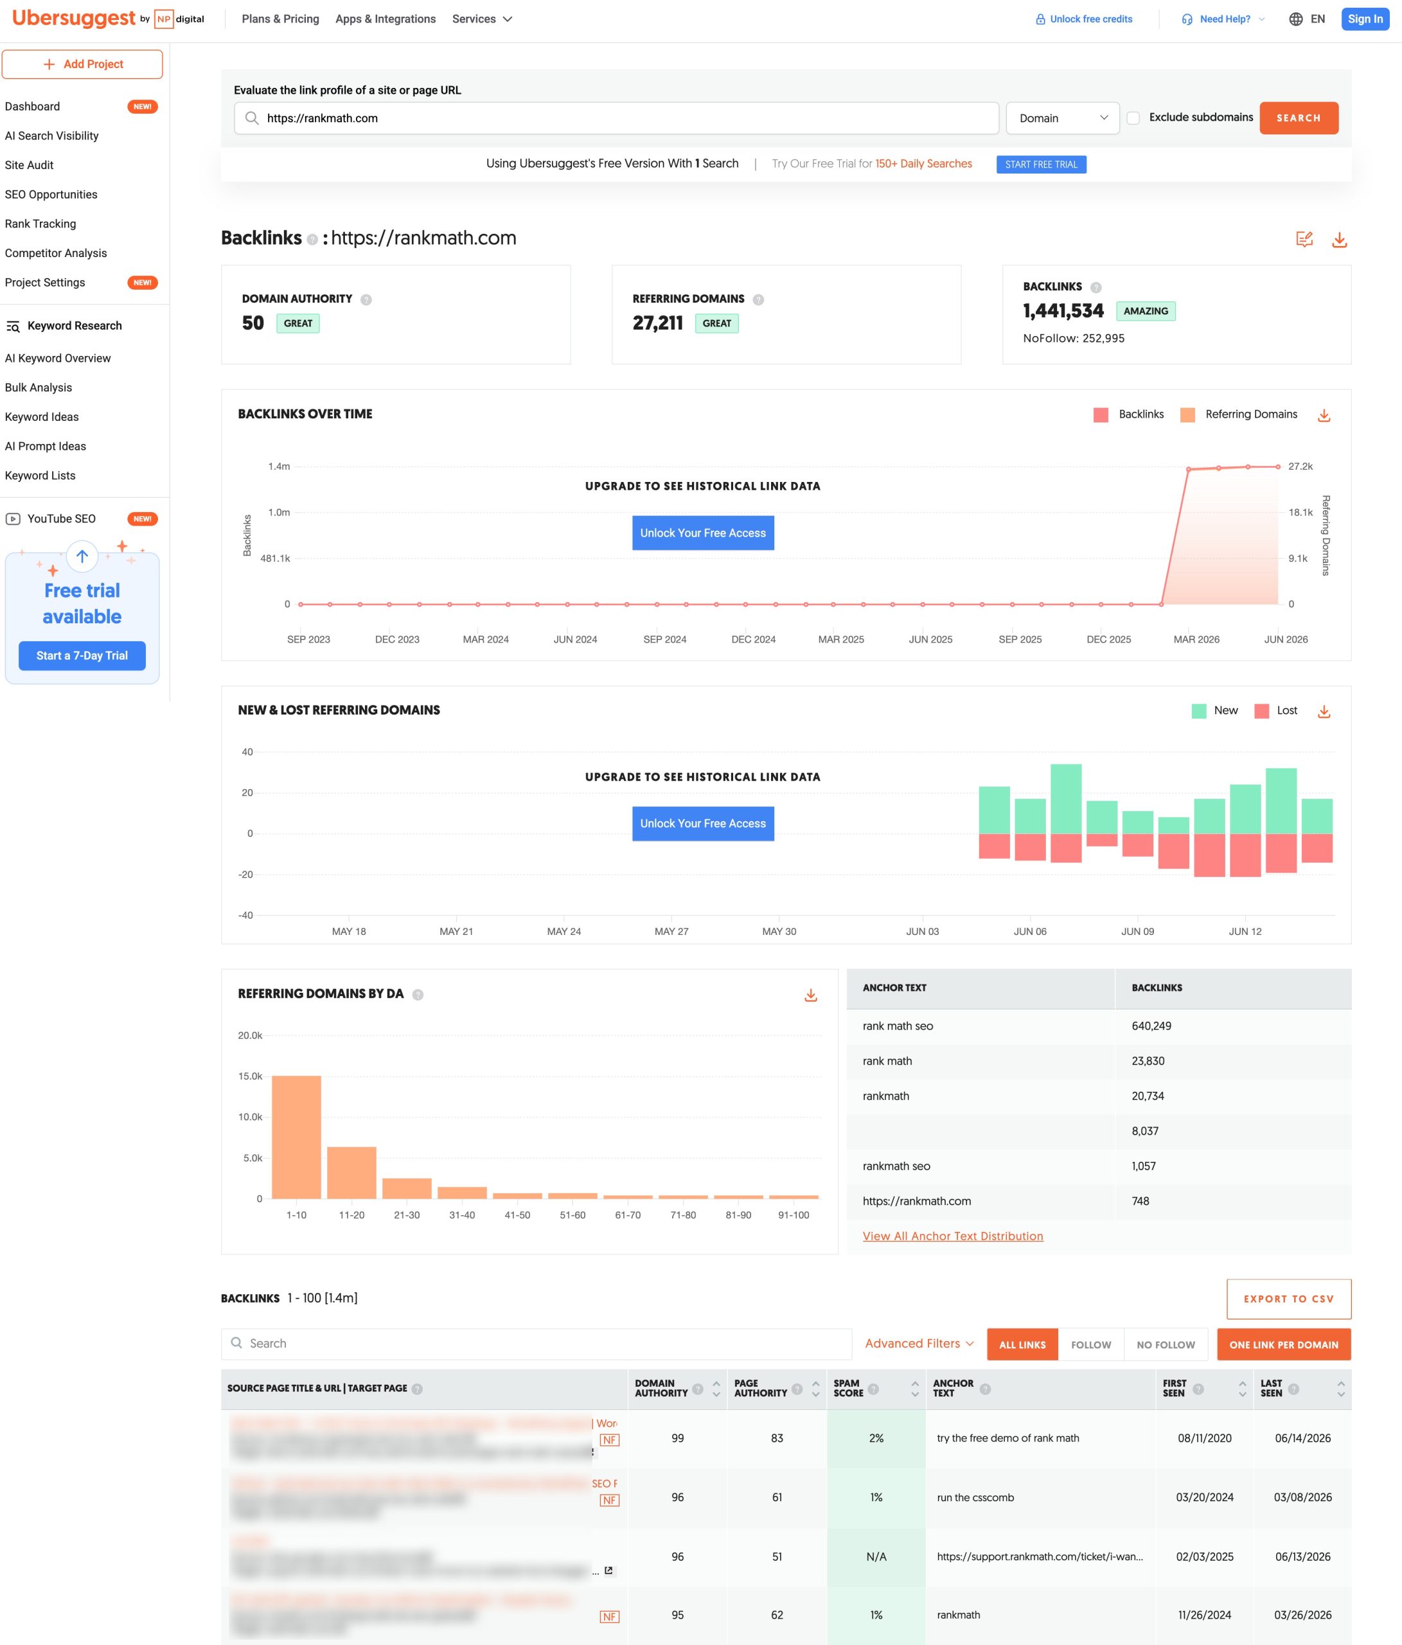The height and width of the screenshot is (1645, 1402).
Task: Select the All Links tab
Action: point(1022,1344)
